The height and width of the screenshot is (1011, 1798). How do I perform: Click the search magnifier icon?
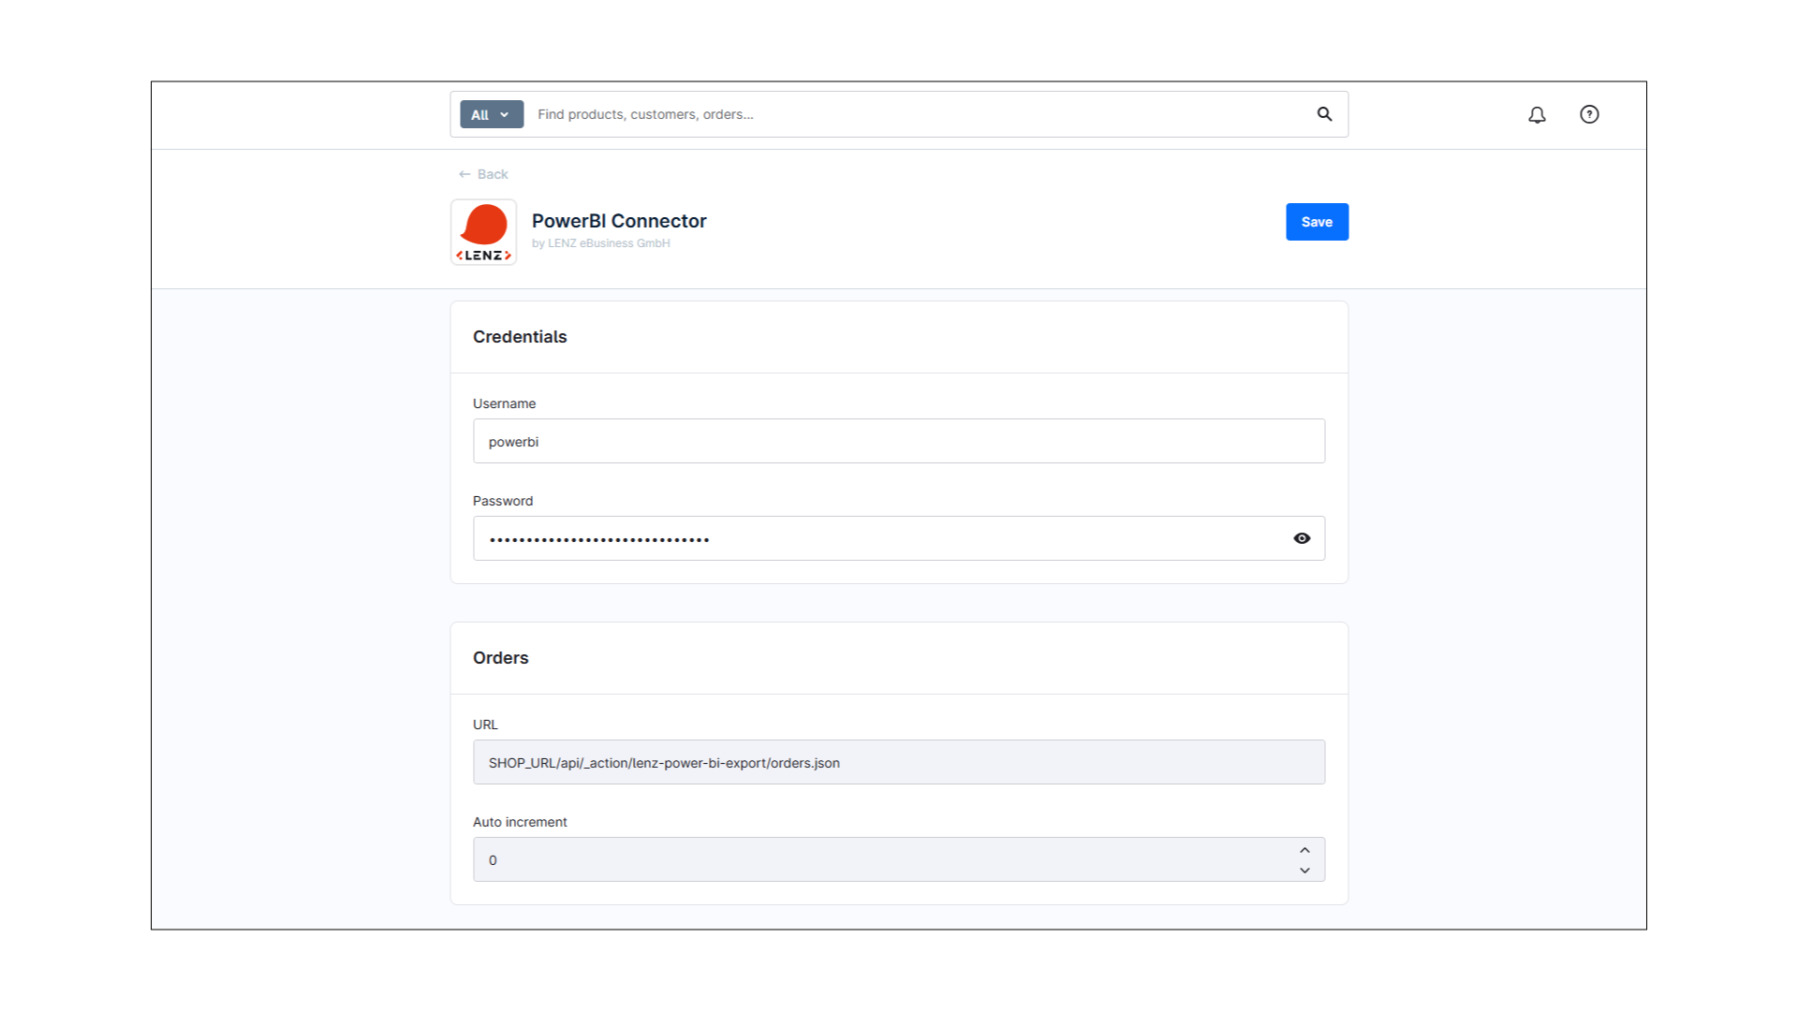click(1324, 114)
